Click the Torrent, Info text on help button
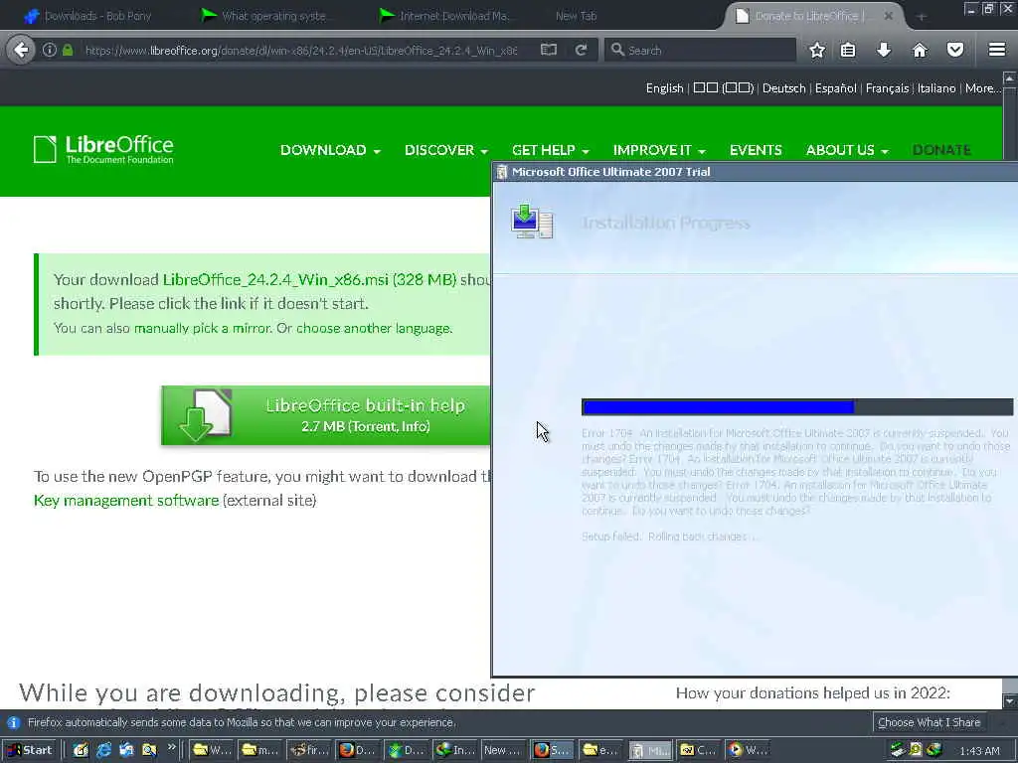 coord(391,426)
